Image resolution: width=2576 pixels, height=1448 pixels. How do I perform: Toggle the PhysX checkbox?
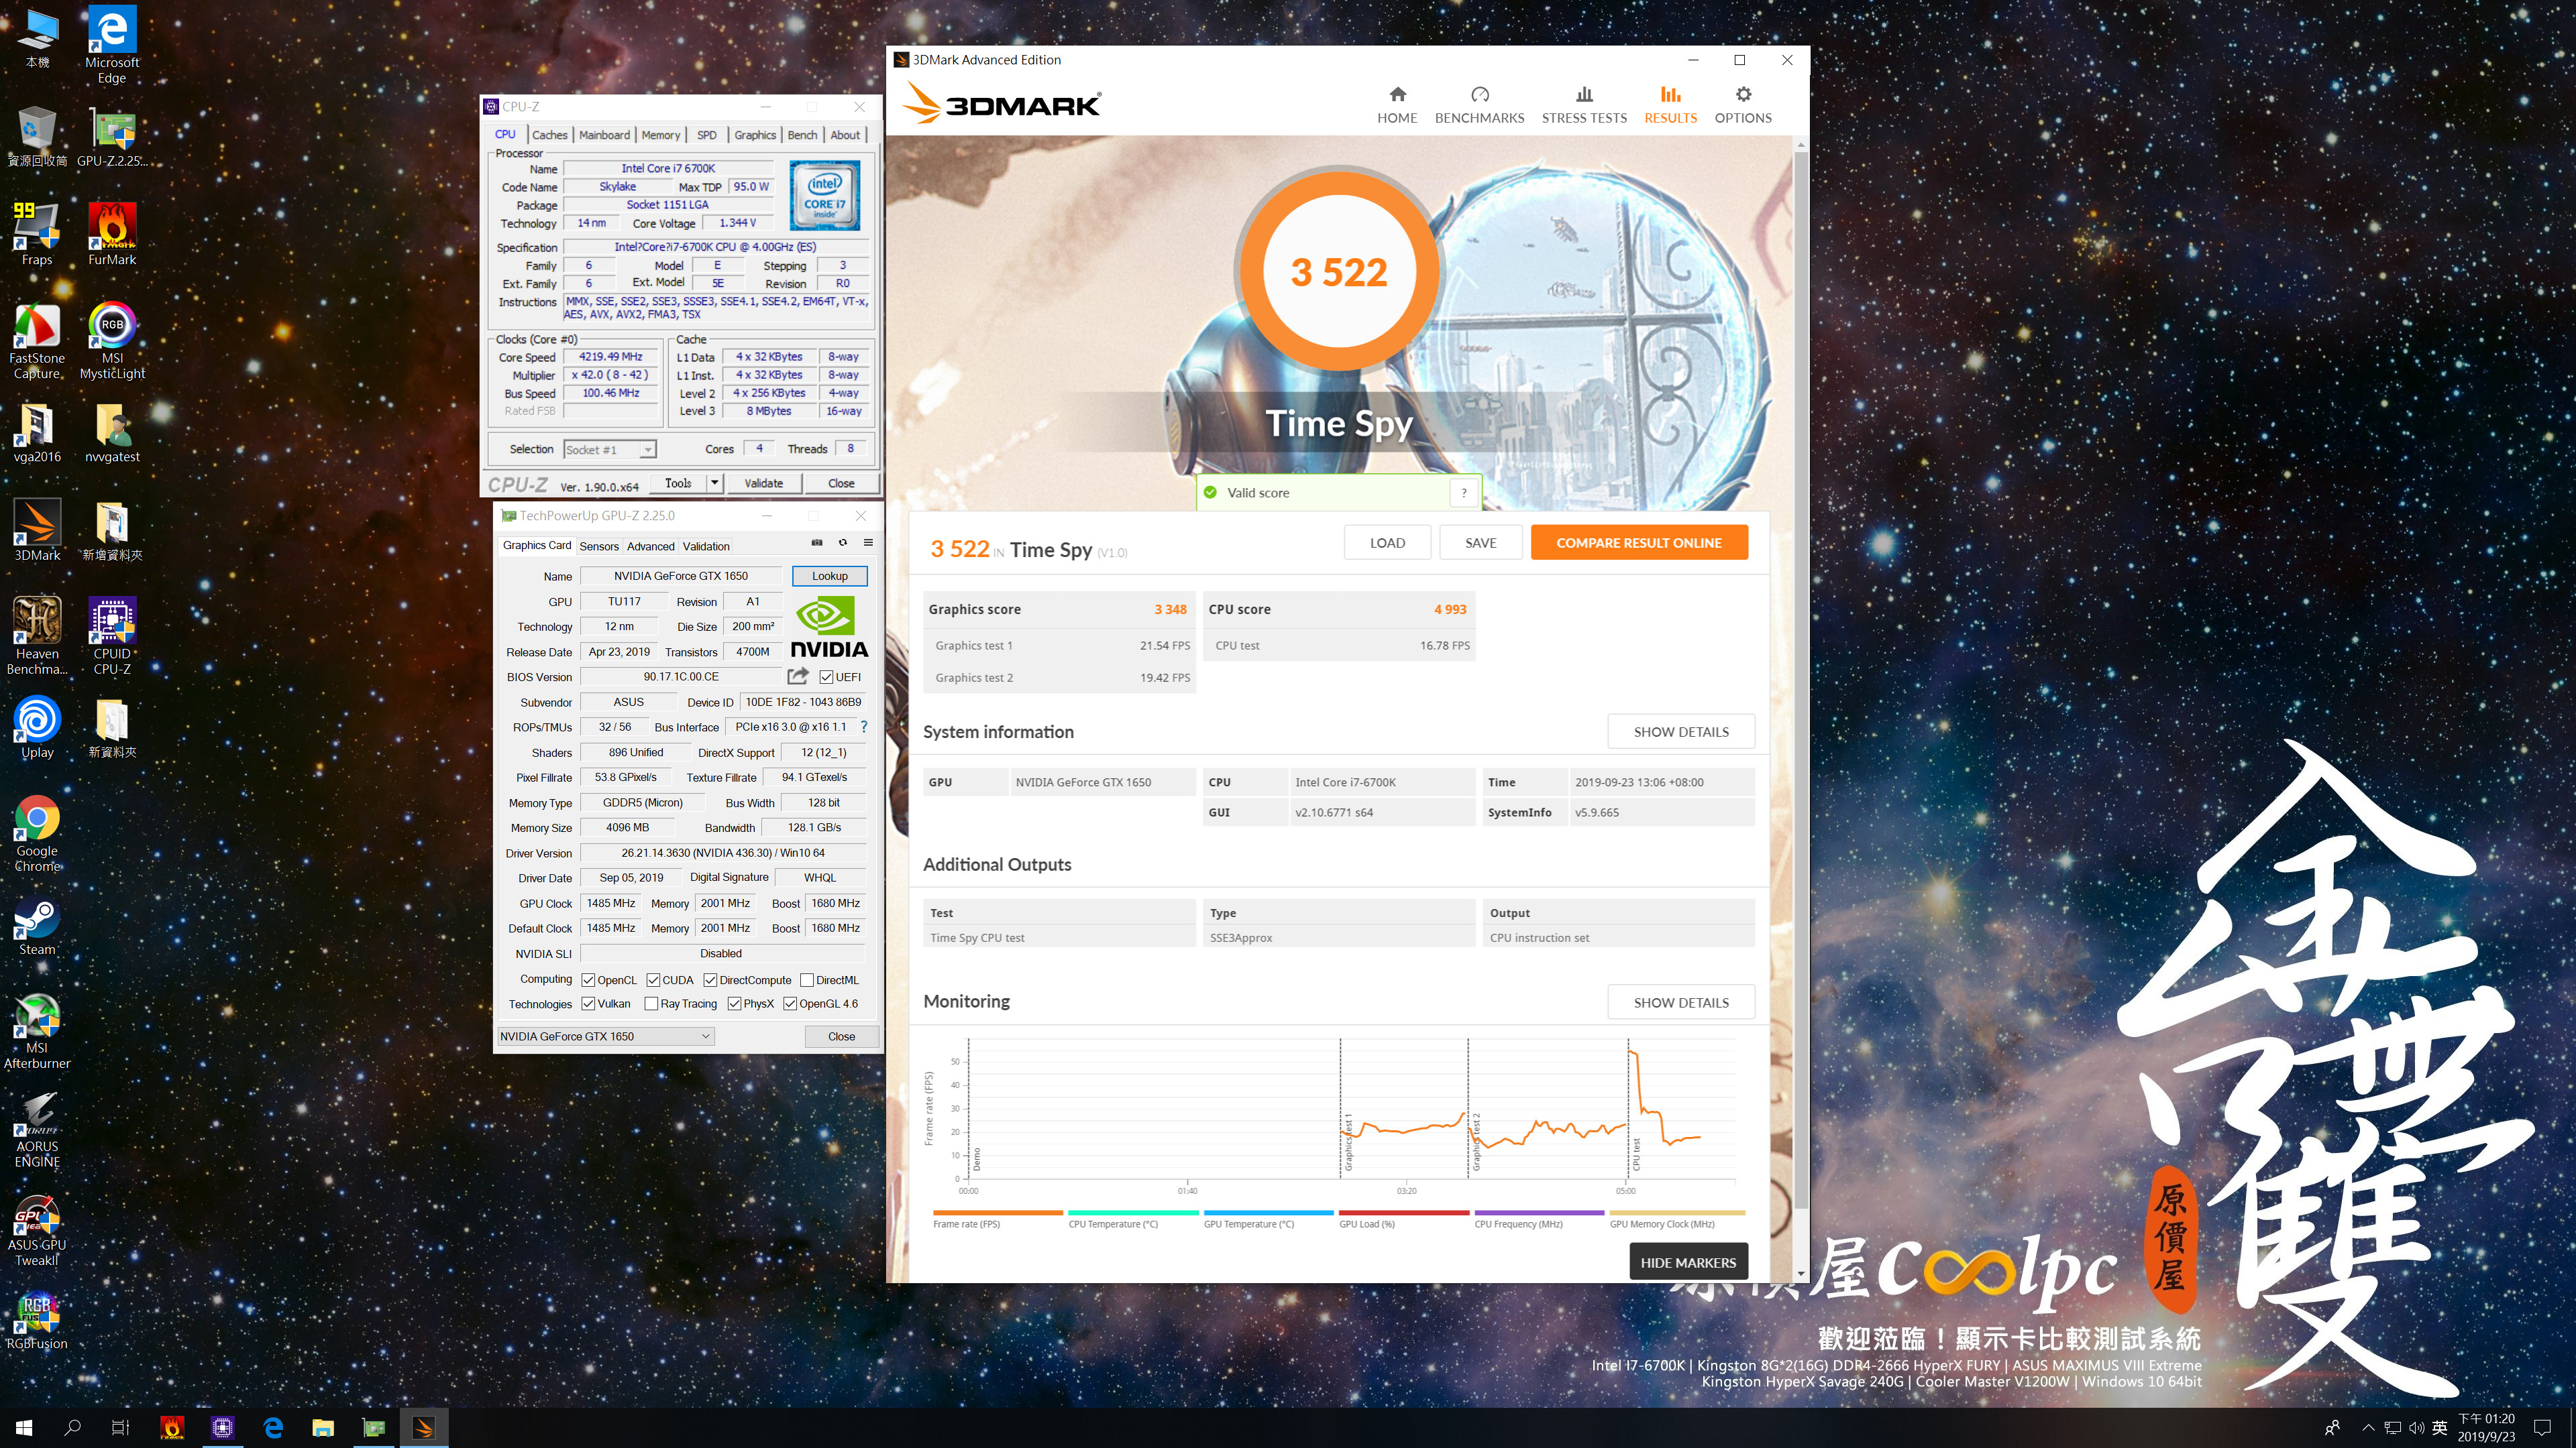(734, 1004)
